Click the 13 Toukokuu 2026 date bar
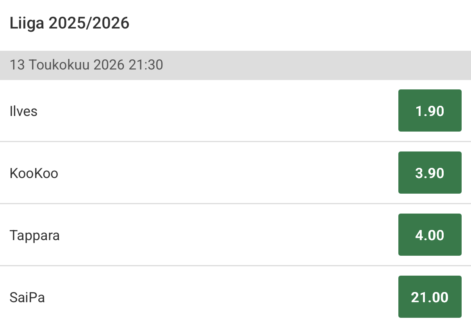Image resolution: width=471 pixels, height=326 pixels. 86,65
